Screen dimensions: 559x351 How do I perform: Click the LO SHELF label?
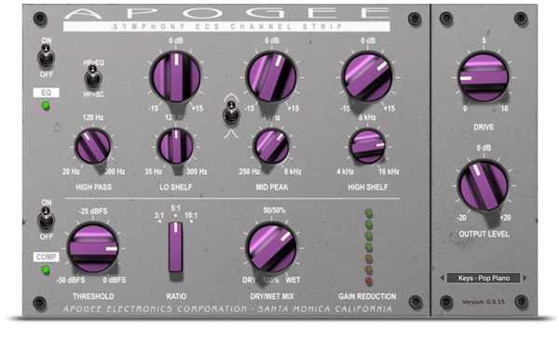[176, 187]
